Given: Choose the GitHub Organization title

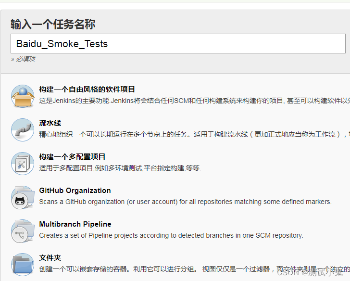Looking at the screenshot, I should [75, 191].
